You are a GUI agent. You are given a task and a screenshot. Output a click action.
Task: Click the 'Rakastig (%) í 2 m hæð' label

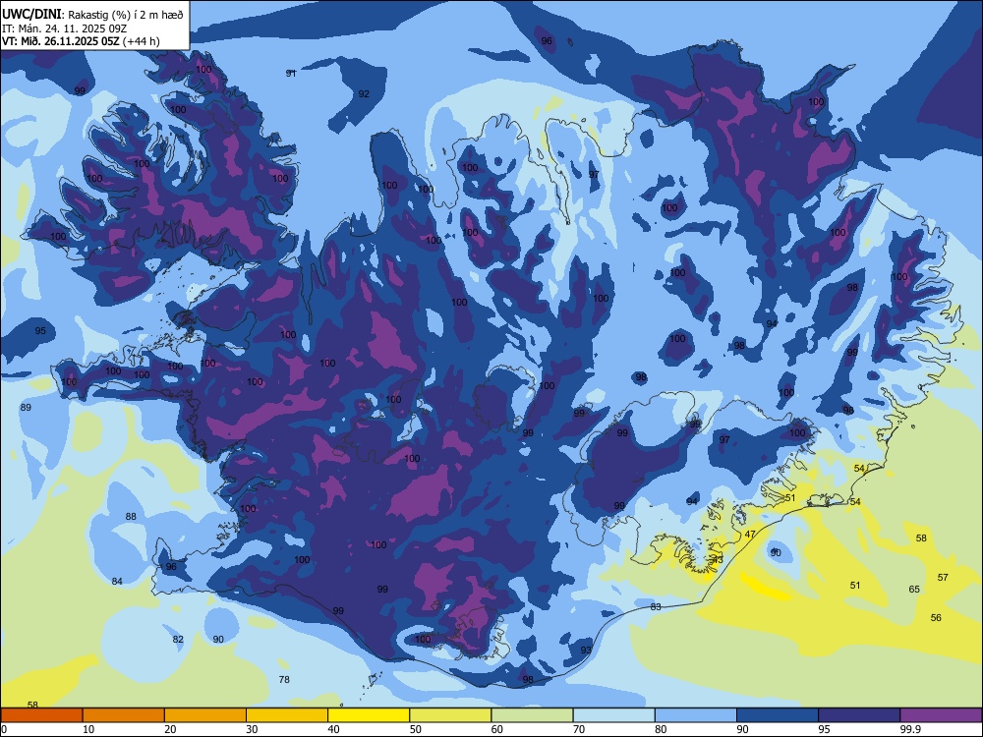[x=126, y=15]
